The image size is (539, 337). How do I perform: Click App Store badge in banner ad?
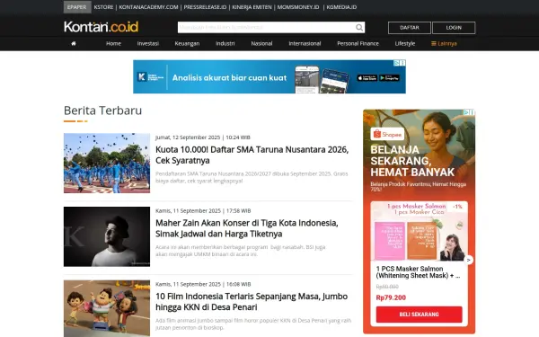(367, 78)
